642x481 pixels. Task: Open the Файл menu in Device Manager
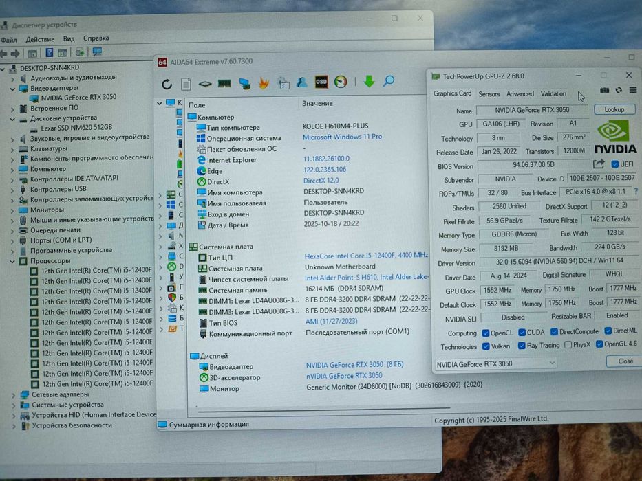coord(9,40)
